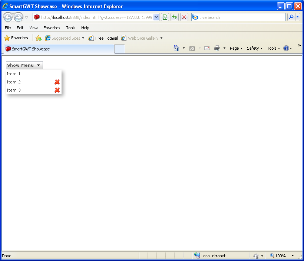Viewport: 304px width, 261px height.
Task: Open the Tools command bar menu
Action: tap(273, 48)
